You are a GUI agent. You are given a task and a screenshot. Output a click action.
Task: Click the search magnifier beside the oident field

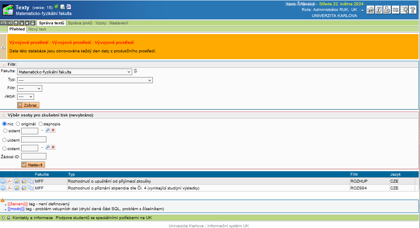click(x=48, y=148)
